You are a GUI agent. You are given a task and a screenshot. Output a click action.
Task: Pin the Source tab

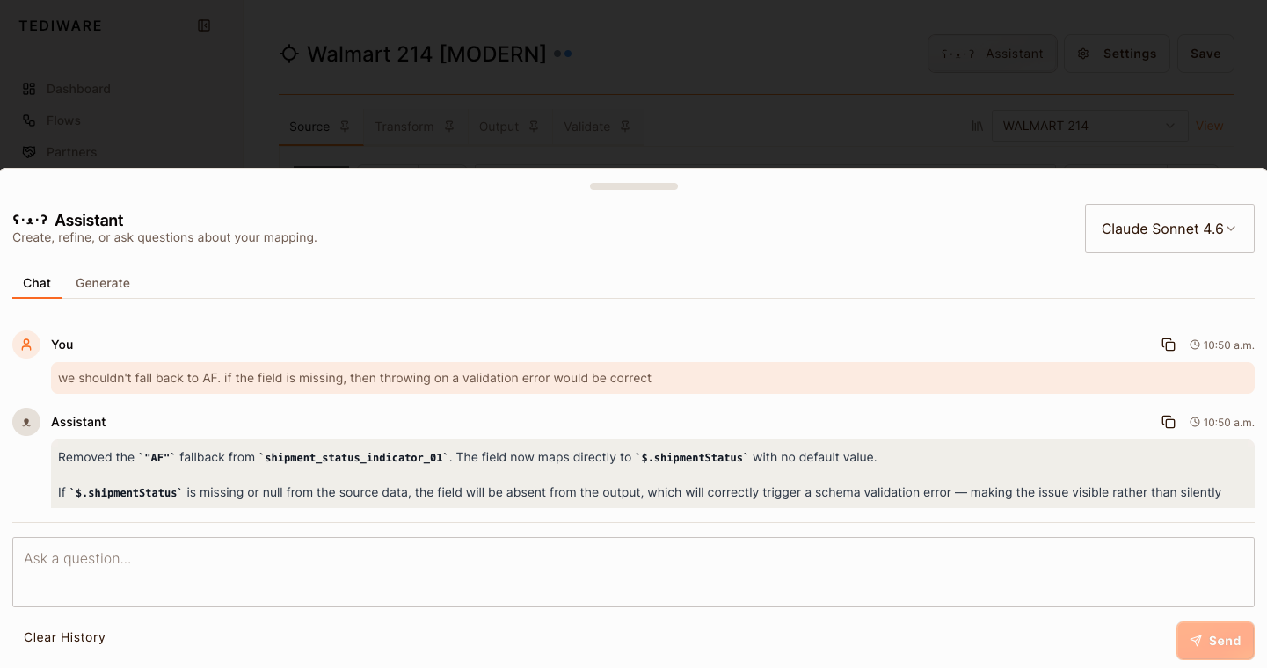coord(345,127)
